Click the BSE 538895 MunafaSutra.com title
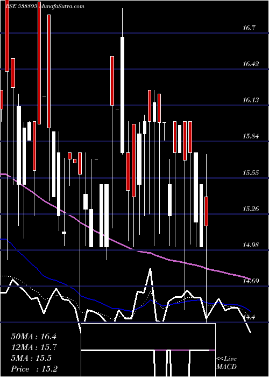 click(x=45, y=6)
